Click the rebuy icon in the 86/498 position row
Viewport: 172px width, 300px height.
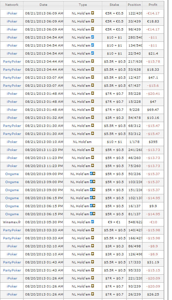tap(93, 246)
